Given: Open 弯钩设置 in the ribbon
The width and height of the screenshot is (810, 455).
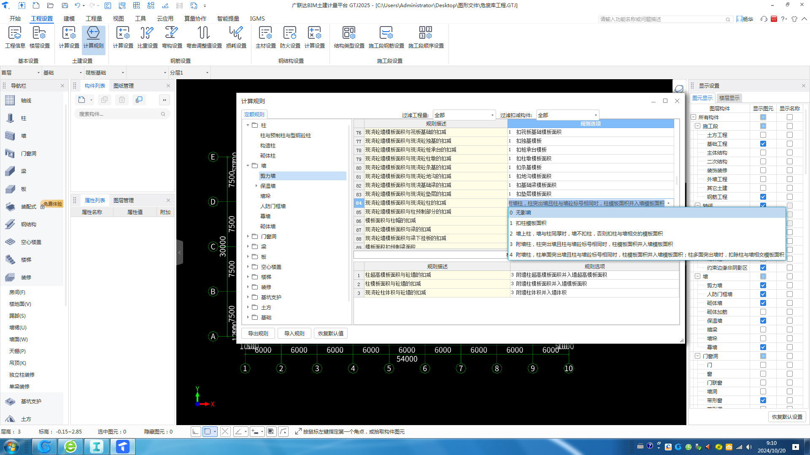Looking at the screenshot, I should tap(172, 37).
